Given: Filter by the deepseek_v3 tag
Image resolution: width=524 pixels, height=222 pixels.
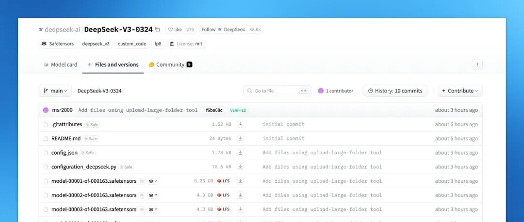Looking at the screenshot, I should click(x=96, y=44).
